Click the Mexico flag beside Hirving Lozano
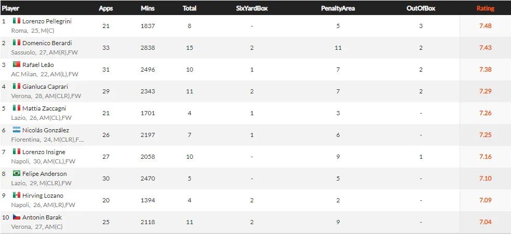Image resolution: width=511 pixels, height=234 pixels. click(17, 196)
